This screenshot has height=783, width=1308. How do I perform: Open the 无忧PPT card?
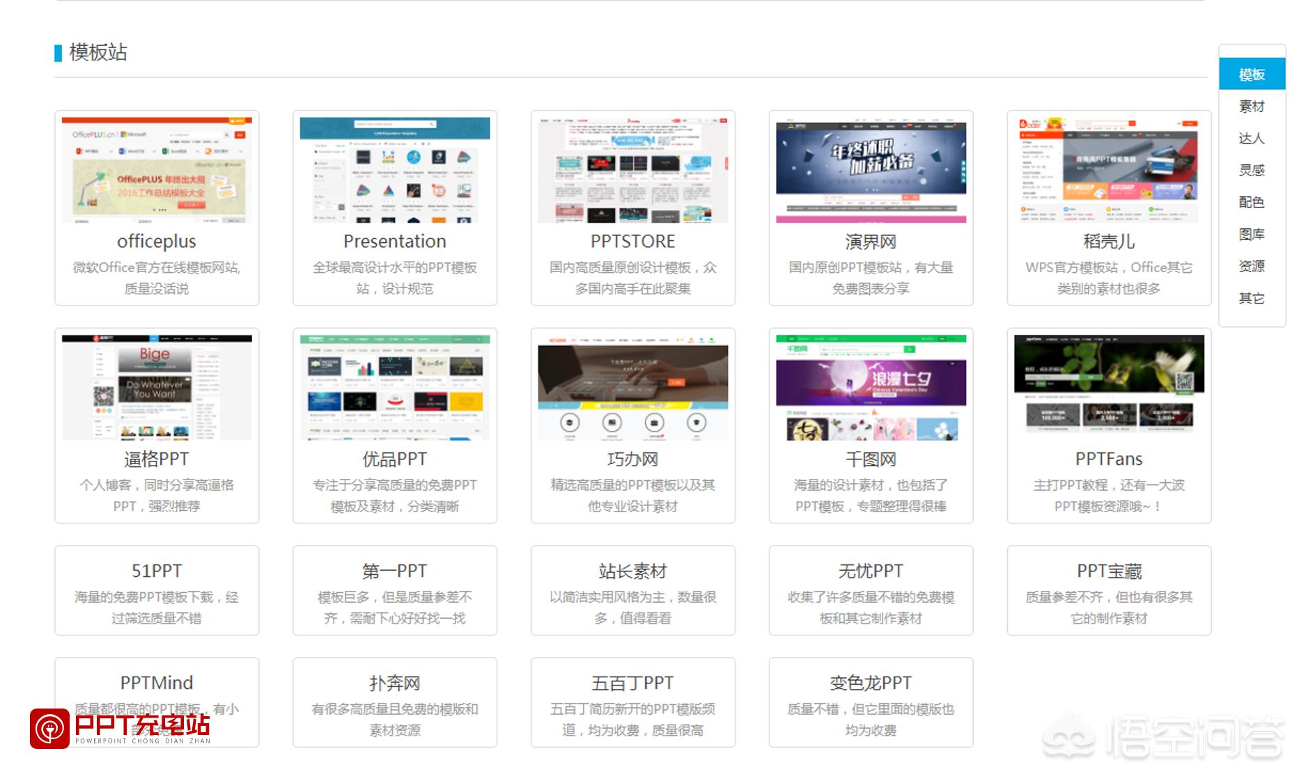pos(871,590)
